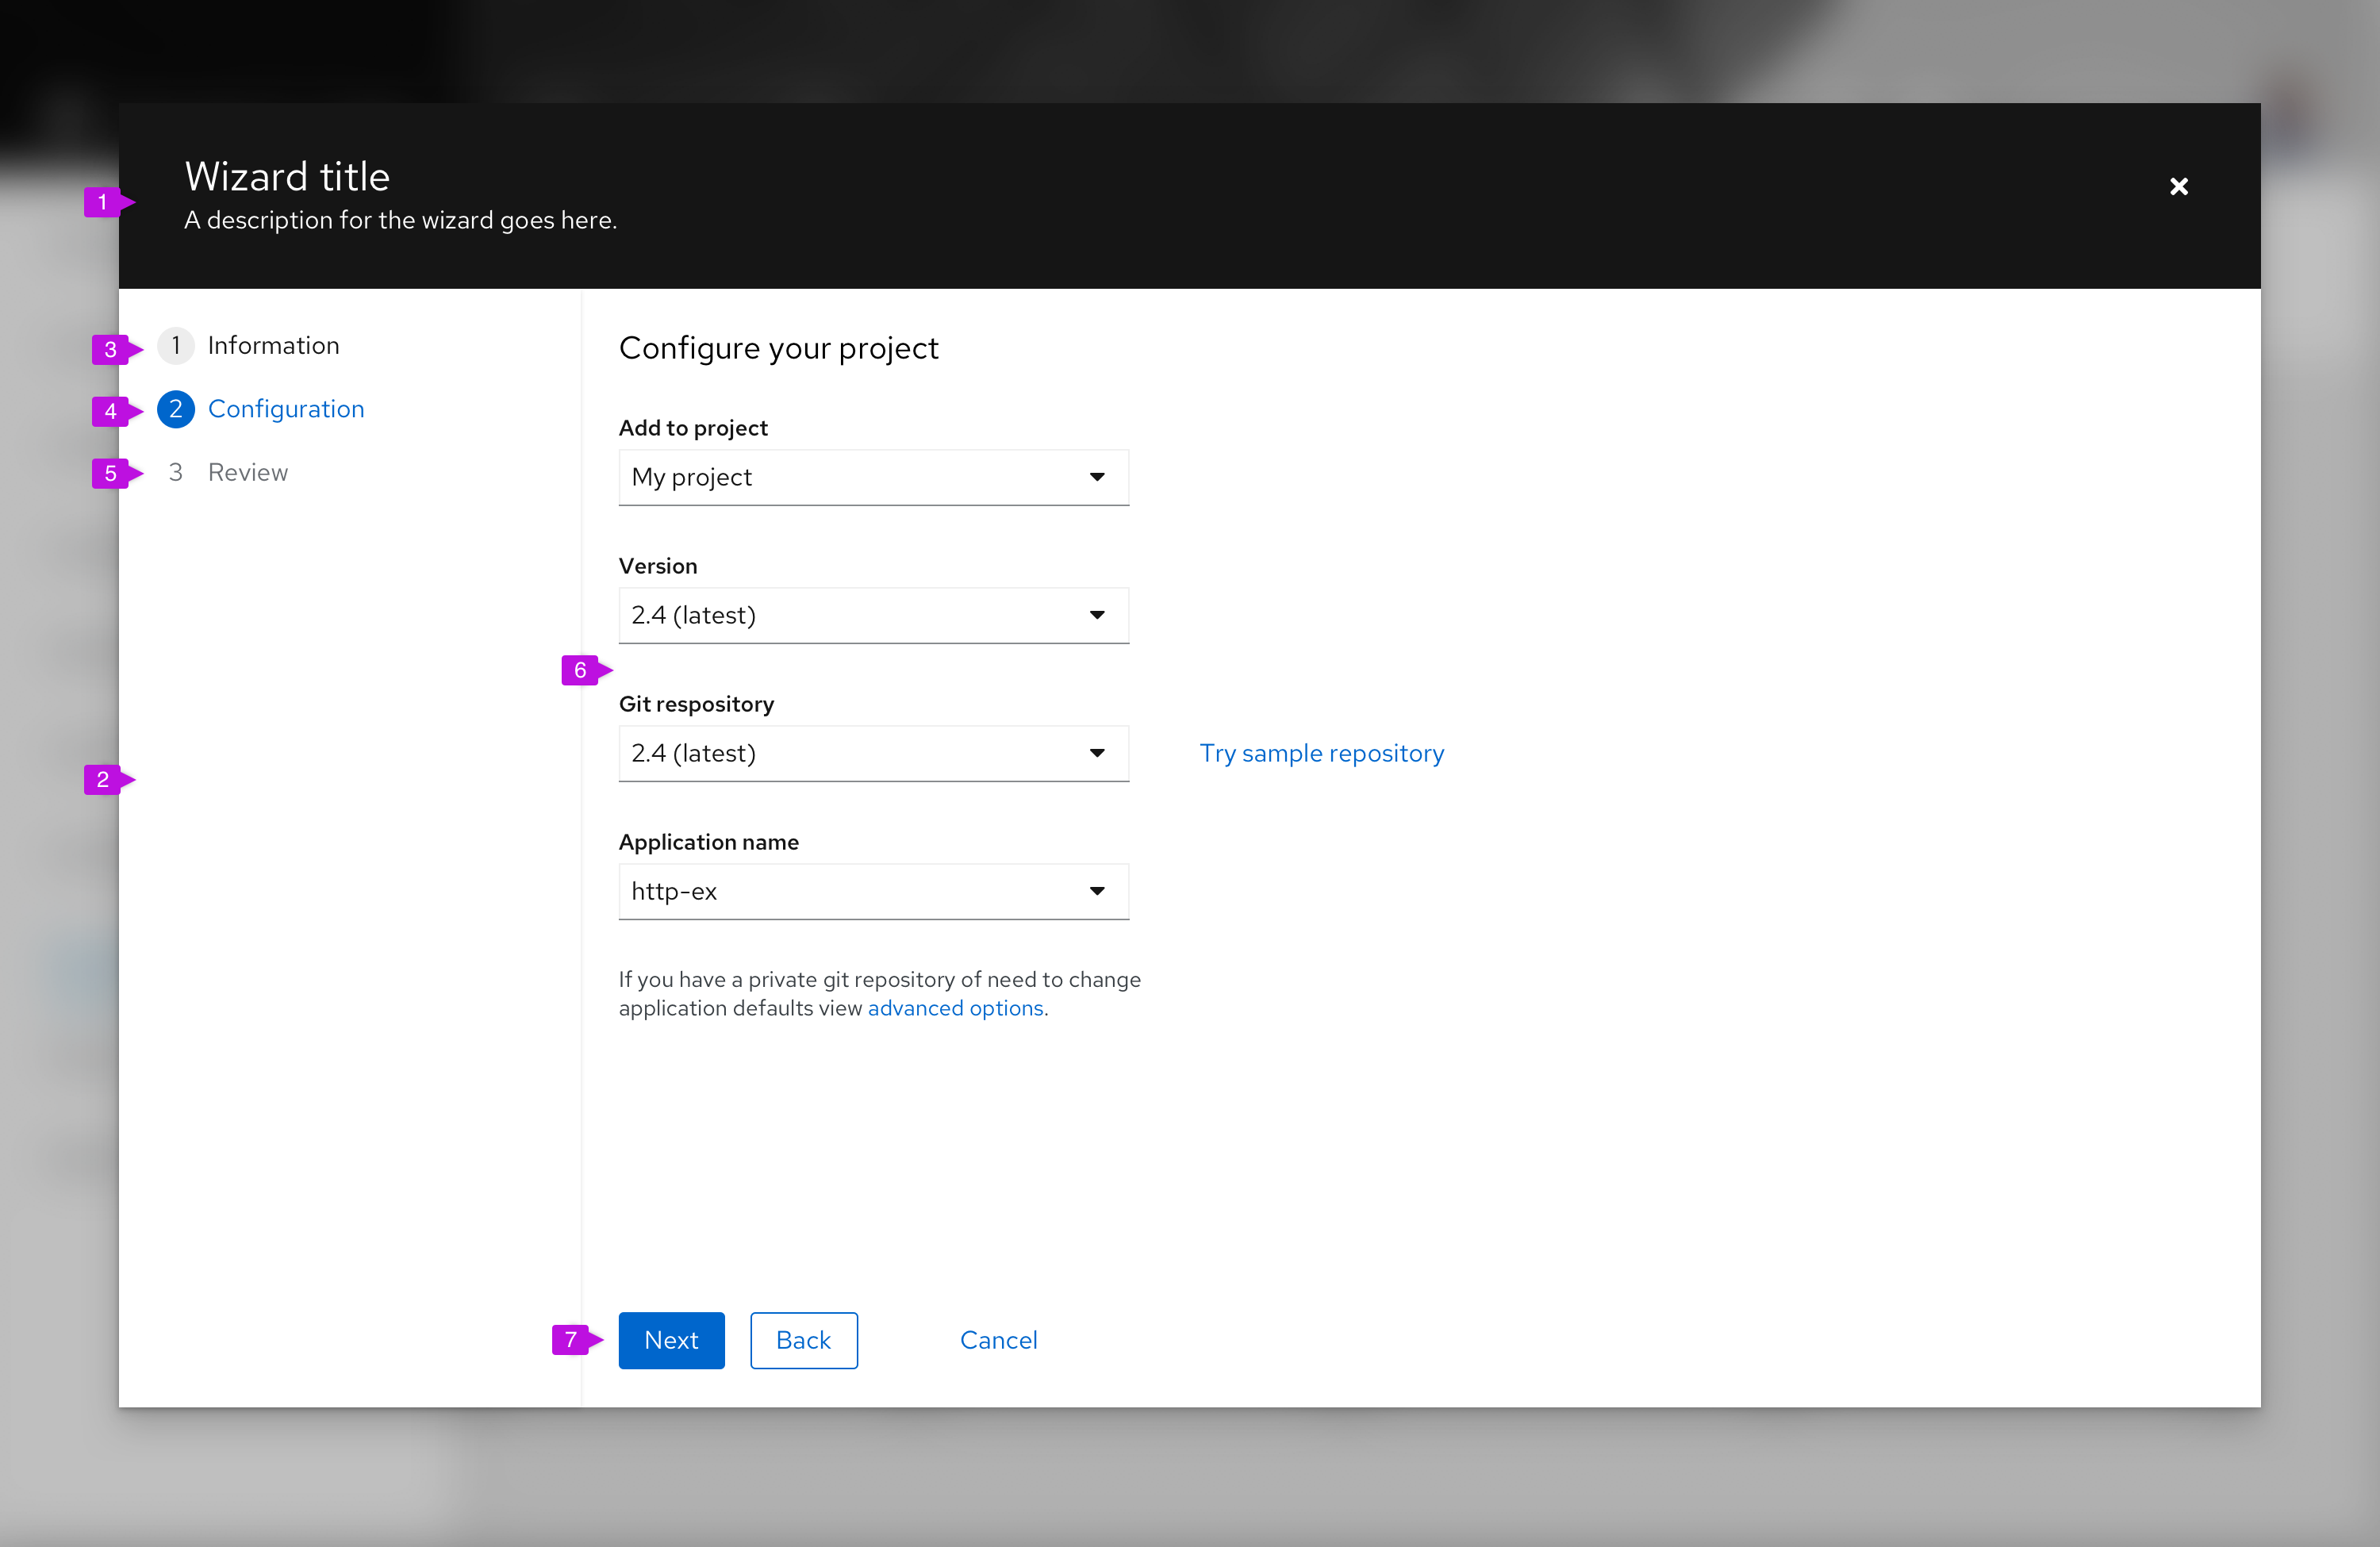
Task: Click the Back button
Action: click(803, 1339)
